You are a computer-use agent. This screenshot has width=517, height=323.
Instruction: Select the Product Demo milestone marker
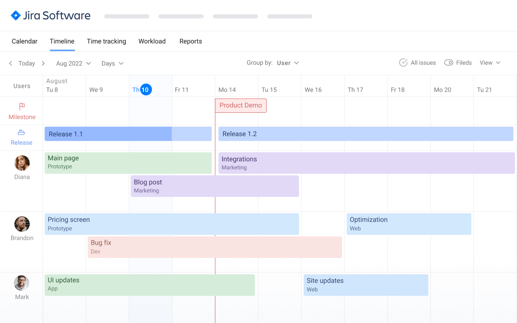point(240,105)
